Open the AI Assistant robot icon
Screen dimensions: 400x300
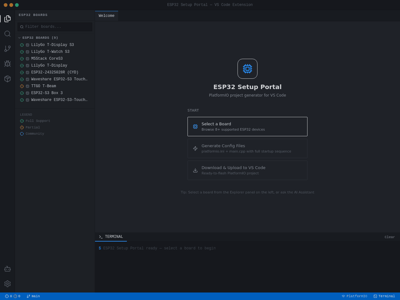click(x=7, y=269)
